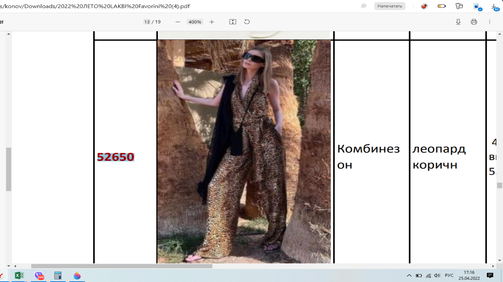Print the PDF using the printer icon

tap(474, 22)
